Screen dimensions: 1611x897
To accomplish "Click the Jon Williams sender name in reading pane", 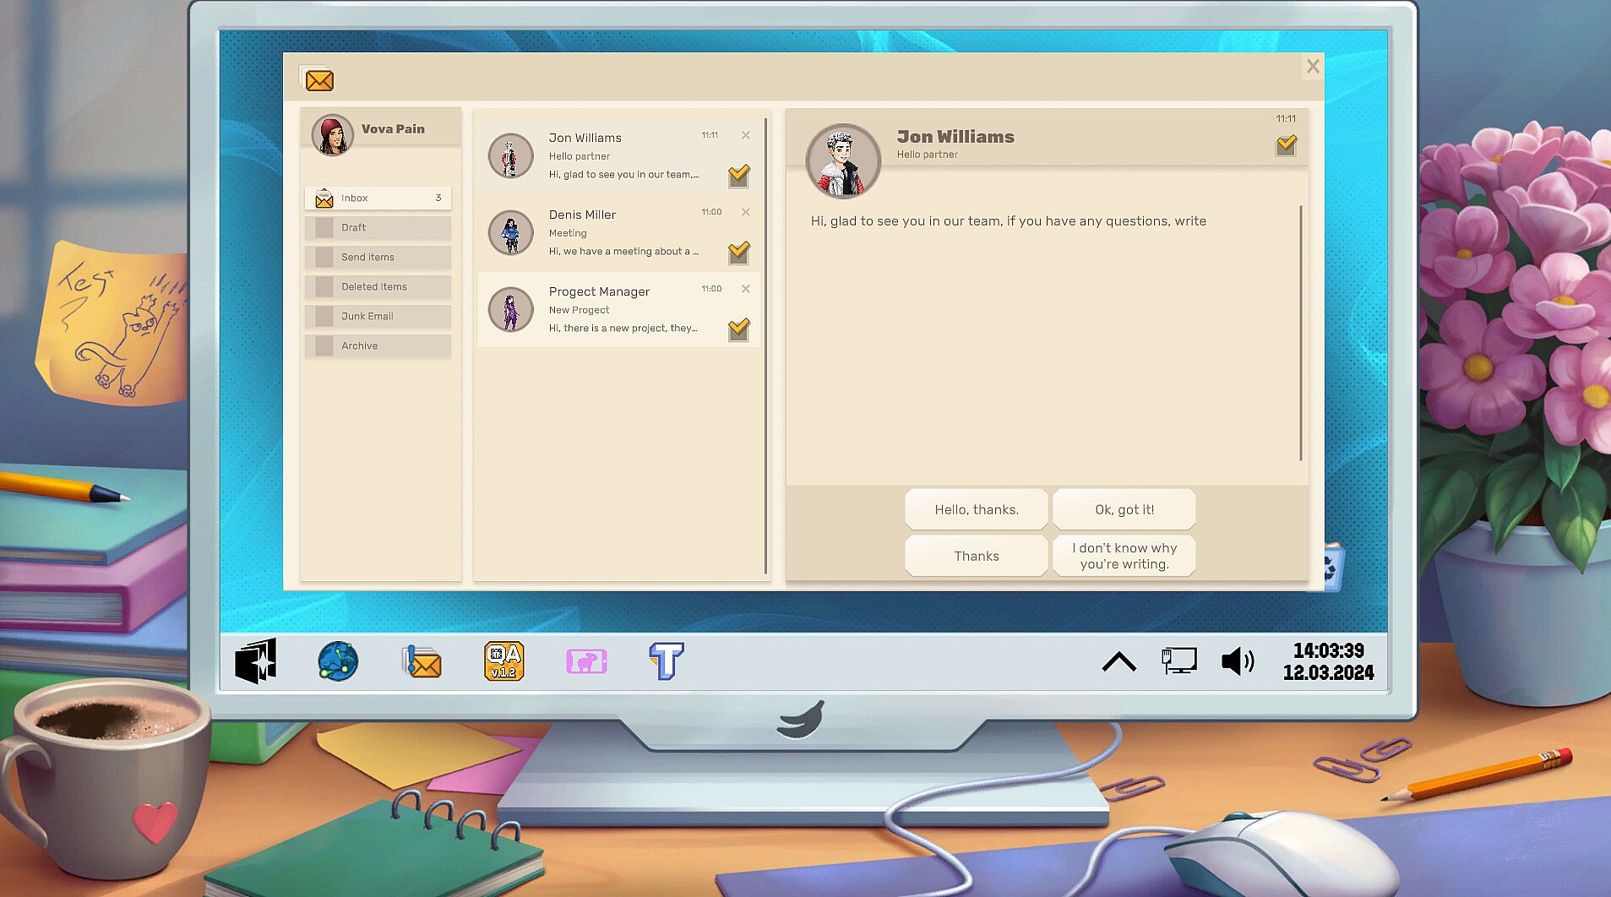I will [955, 136].
